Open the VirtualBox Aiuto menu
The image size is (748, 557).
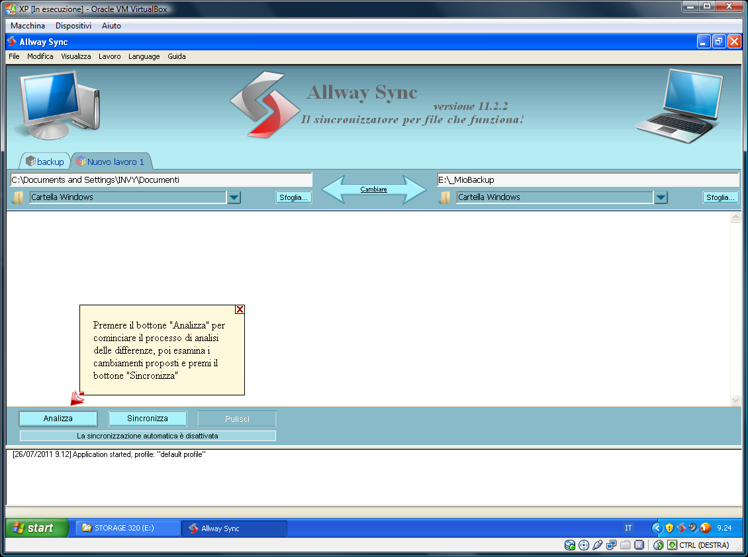[111, 26]
